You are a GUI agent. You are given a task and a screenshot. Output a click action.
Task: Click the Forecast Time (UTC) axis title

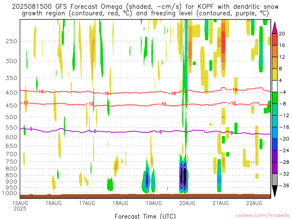point(145,216)
